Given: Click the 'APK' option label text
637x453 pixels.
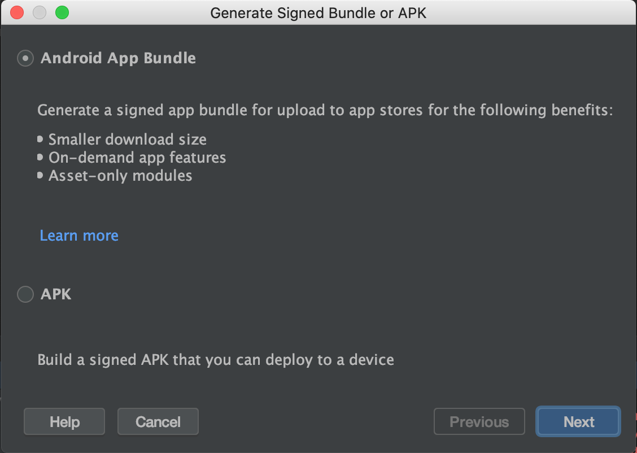Looking at the screenshot, I should (x=56, y=294).
